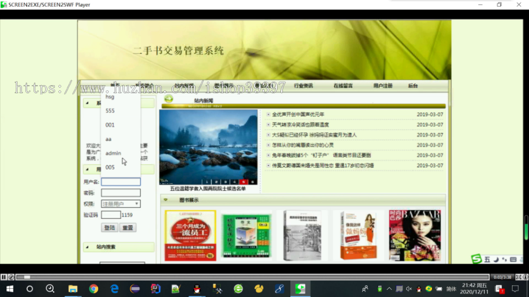The height and width of the screenshot is (297, 529).
Task: Pause the SCREEN2SWF video playback
Action: (x=4, y=277)
